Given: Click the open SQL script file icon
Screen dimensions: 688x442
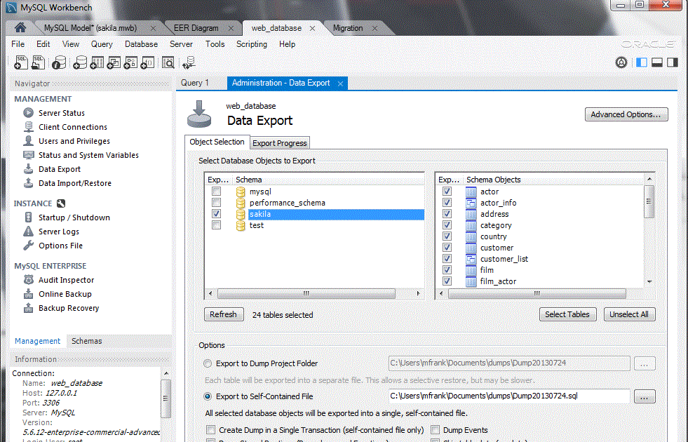Looking at the screenshot, I should coord(39,62).
